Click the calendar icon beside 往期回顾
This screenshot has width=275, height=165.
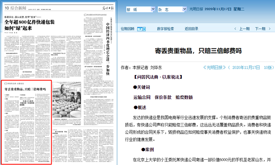tap(140, 29)
